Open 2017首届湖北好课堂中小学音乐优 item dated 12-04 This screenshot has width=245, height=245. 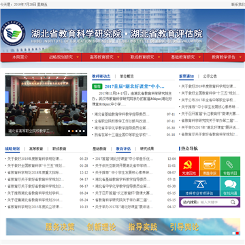pos(124,159)
